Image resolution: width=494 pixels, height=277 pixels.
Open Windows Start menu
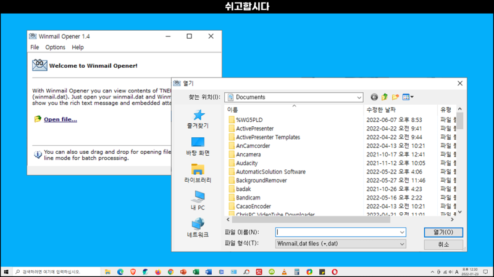[x=6, y=271]
